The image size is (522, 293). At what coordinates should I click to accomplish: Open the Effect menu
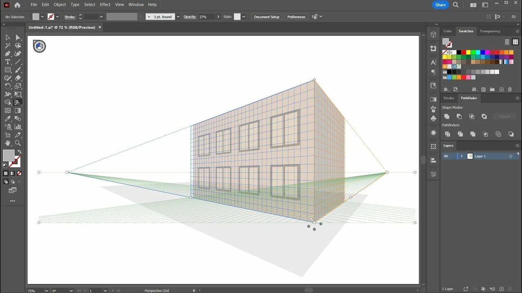click(105, 4)
